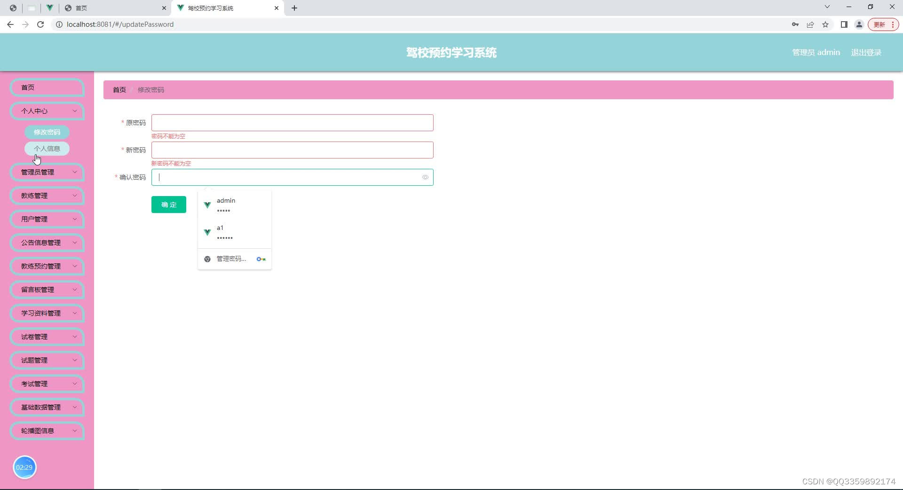
Task: Switch to the green Vue-icon pinned tab
Action: coord(49,8)
